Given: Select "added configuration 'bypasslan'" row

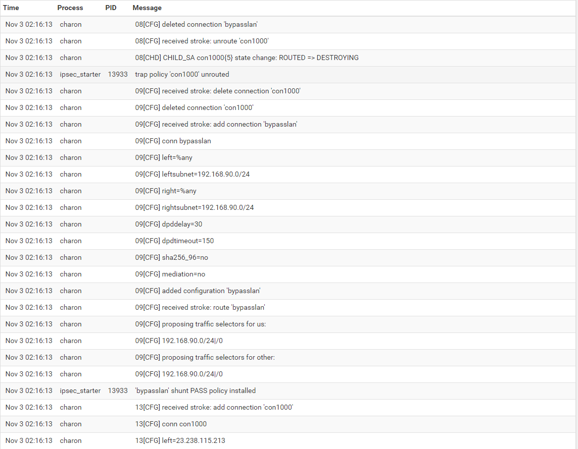Looking at the screenshot, I should point(288,291).
